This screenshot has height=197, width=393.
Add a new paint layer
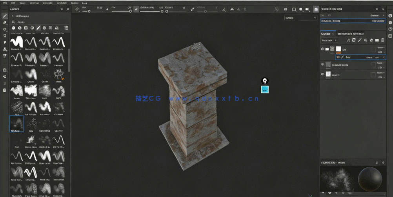pos(360,40)
